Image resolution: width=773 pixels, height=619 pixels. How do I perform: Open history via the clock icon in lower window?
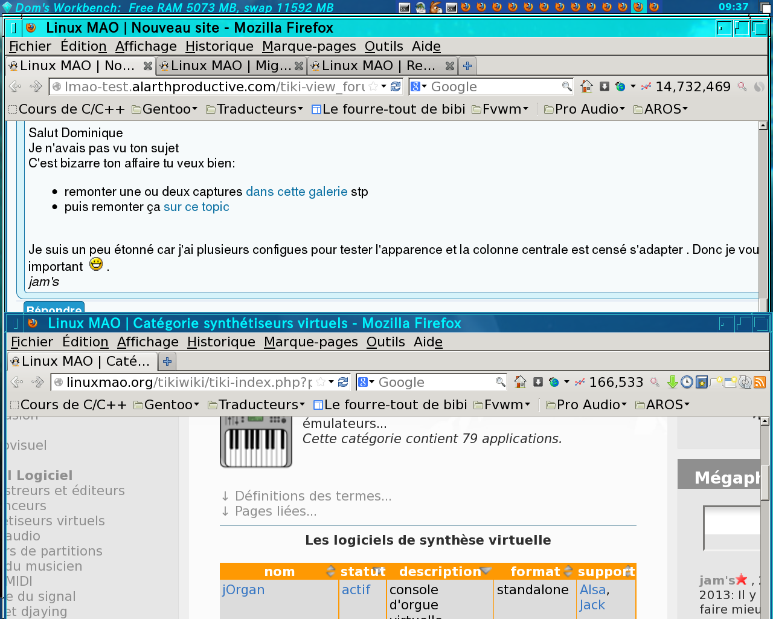pyautogui.click(x=687, y=383)
